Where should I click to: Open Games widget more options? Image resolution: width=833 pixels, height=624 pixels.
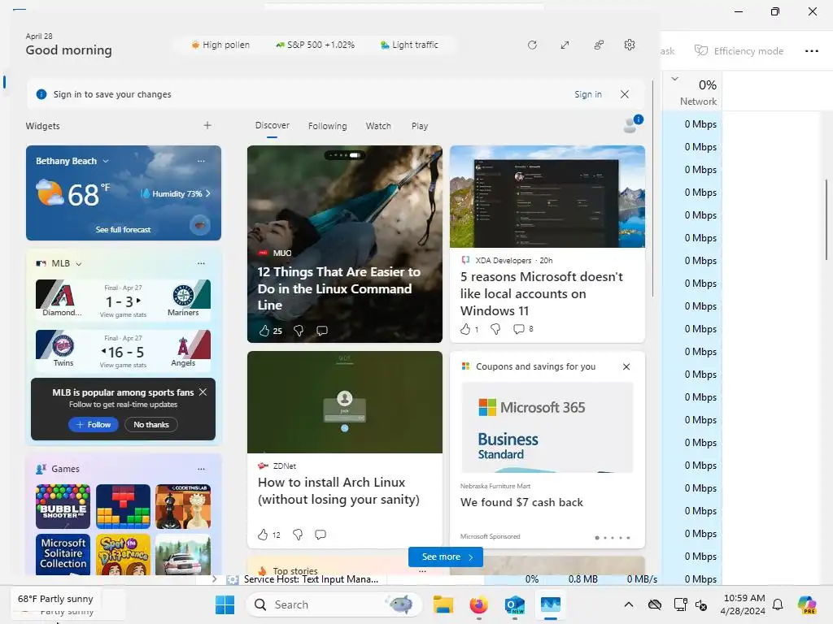coord(201,469)
